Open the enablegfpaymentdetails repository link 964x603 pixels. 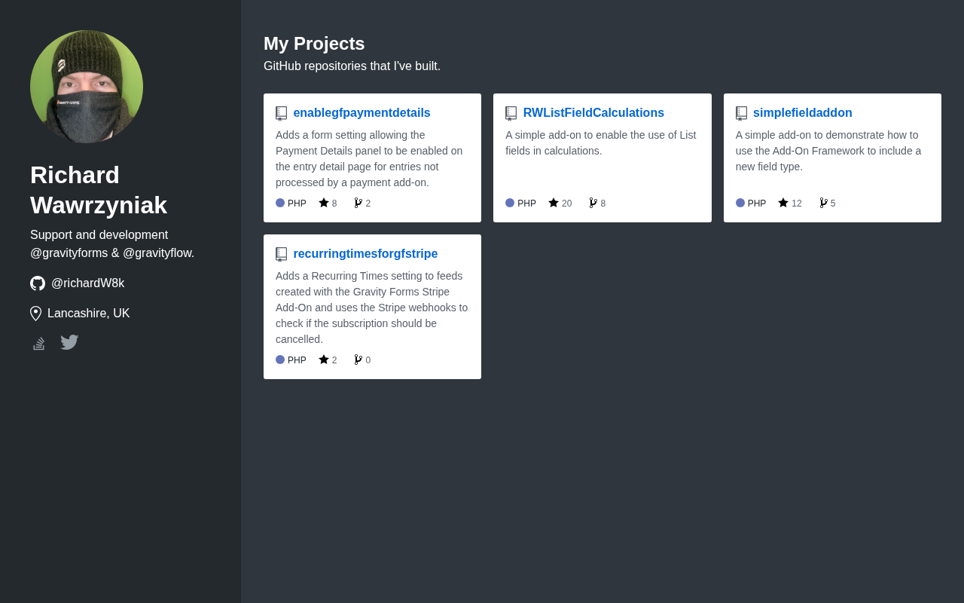pos(361,113)
